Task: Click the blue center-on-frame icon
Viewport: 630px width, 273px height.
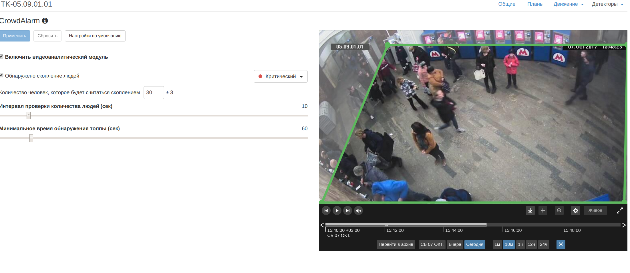Action: click(561, 244)
